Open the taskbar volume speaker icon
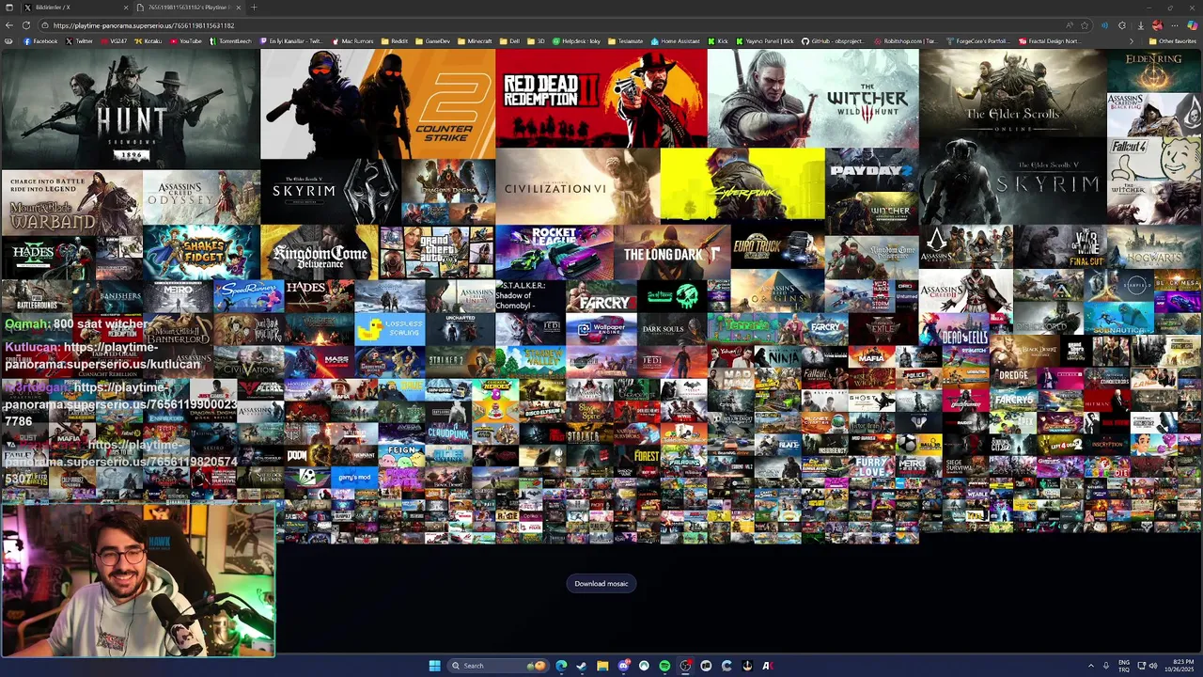 tap(1153, 666)
